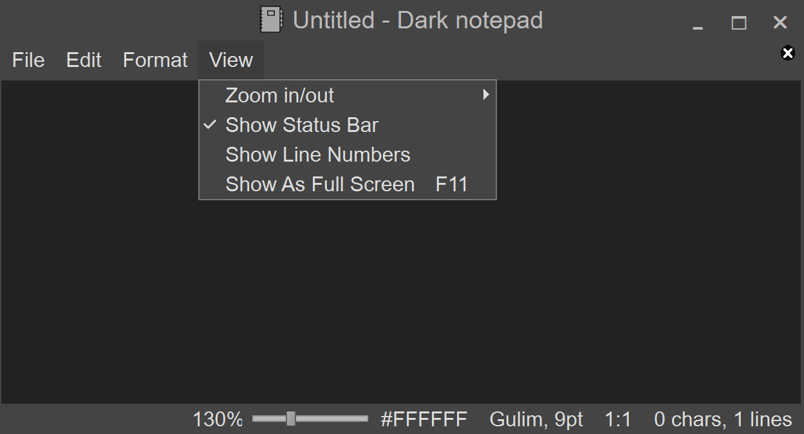Click the zoom slider handle
The image size is (804, 434).
coord(291,419)
